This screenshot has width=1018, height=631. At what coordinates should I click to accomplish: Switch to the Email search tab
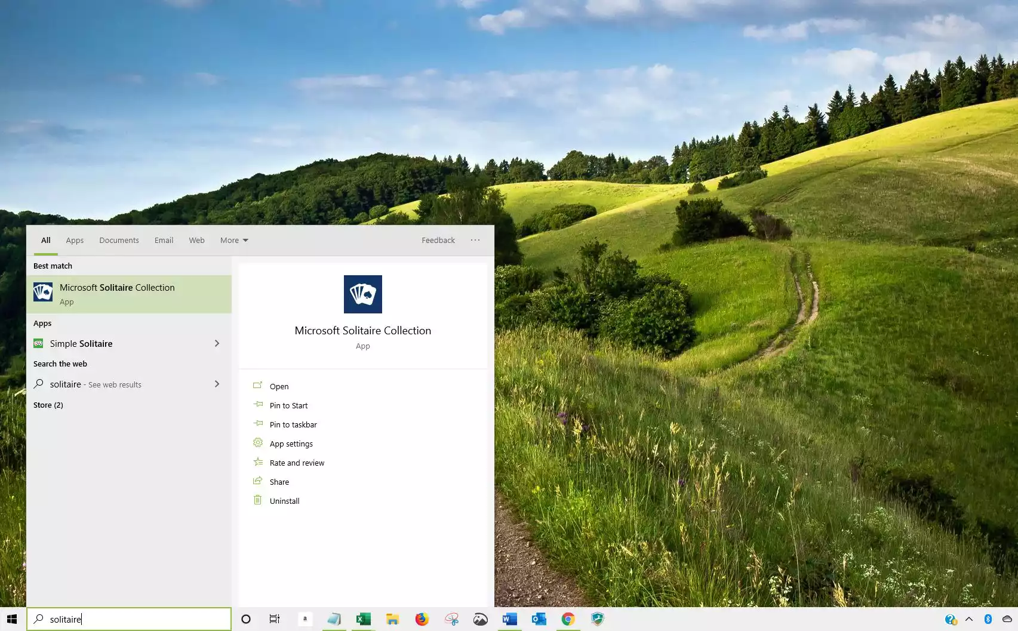(164, 241)
